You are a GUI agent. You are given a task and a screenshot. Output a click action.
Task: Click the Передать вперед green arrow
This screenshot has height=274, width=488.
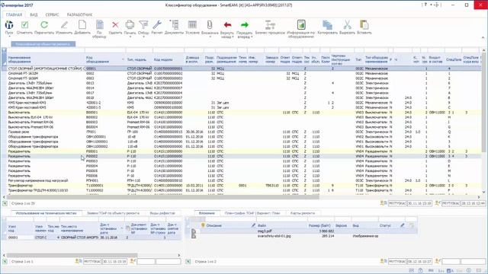pyautogui.click(x=245, y=25)
